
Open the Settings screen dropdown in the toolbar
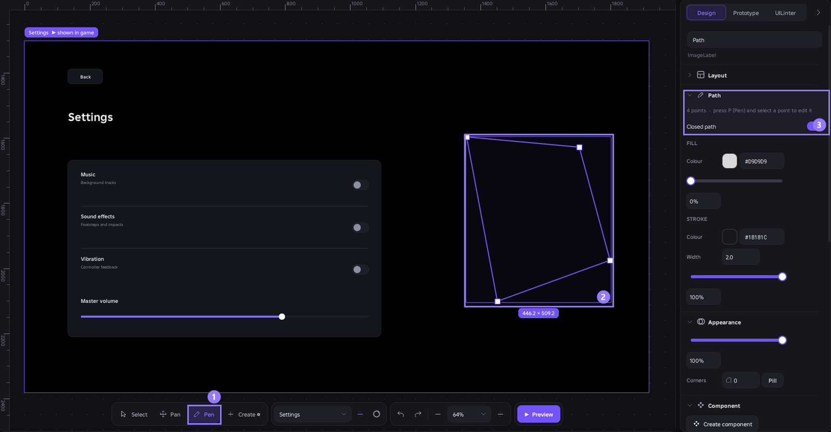coord(312,414)
